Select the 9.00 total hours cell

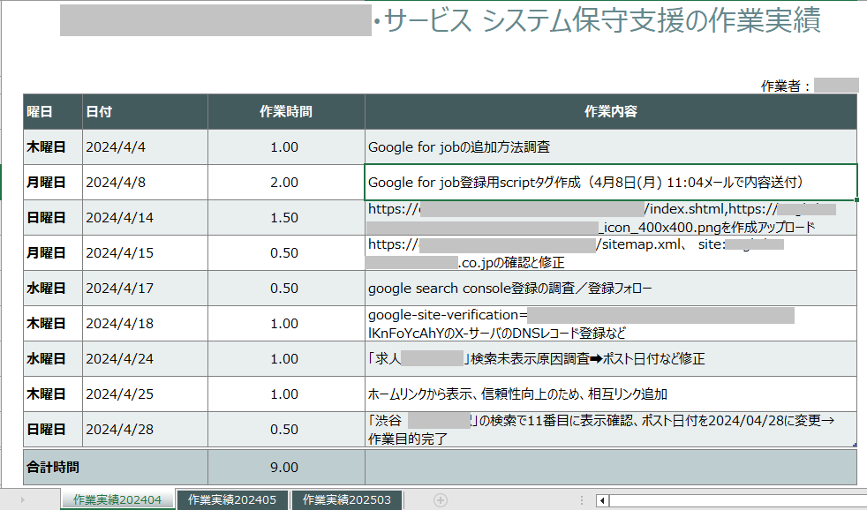click(x=286, y=468)
